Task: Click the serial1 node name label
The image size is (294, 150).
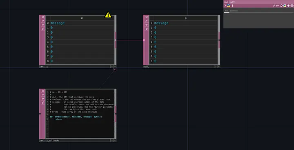Action: pyautogui.click(x=44, y=67)
